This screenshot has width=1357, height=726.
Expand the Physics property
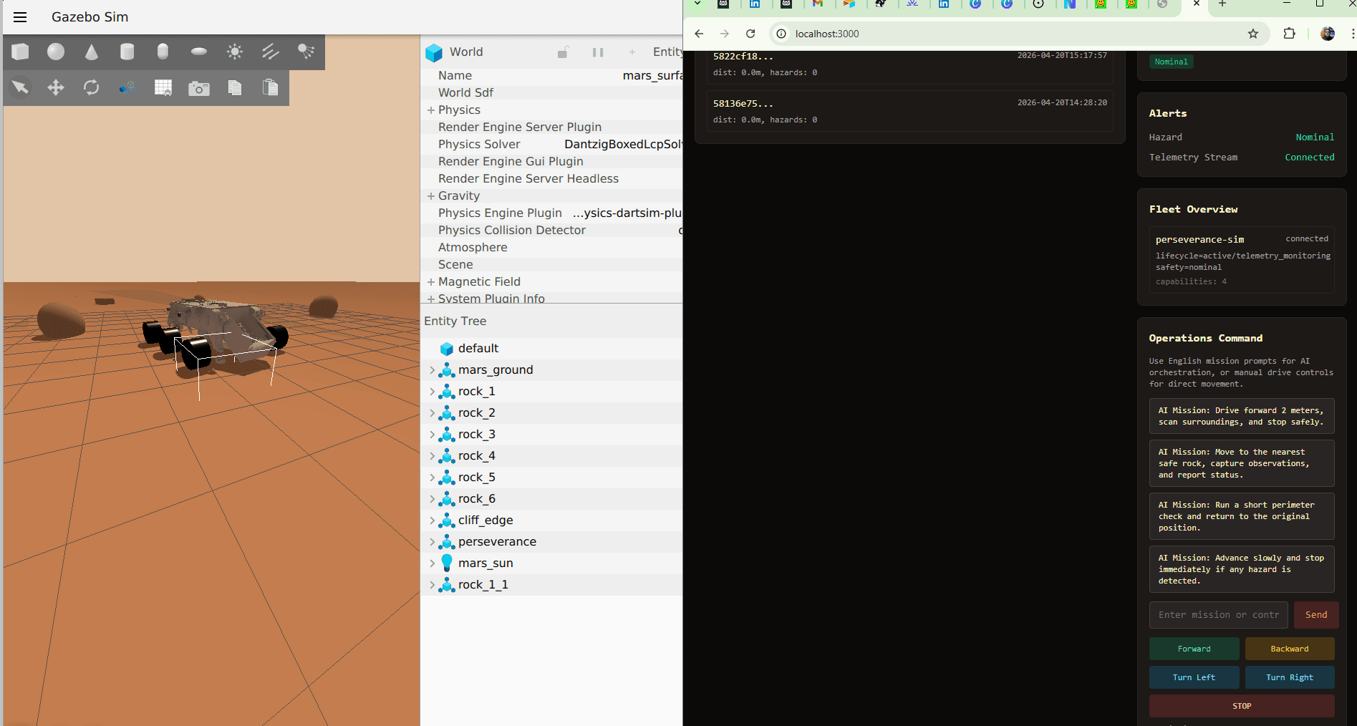(431, 110)
